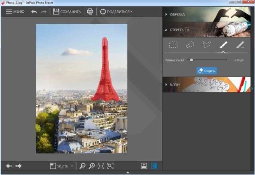Zoom in with the plus magnifier

pyautogui.click(x=92, y=166)
